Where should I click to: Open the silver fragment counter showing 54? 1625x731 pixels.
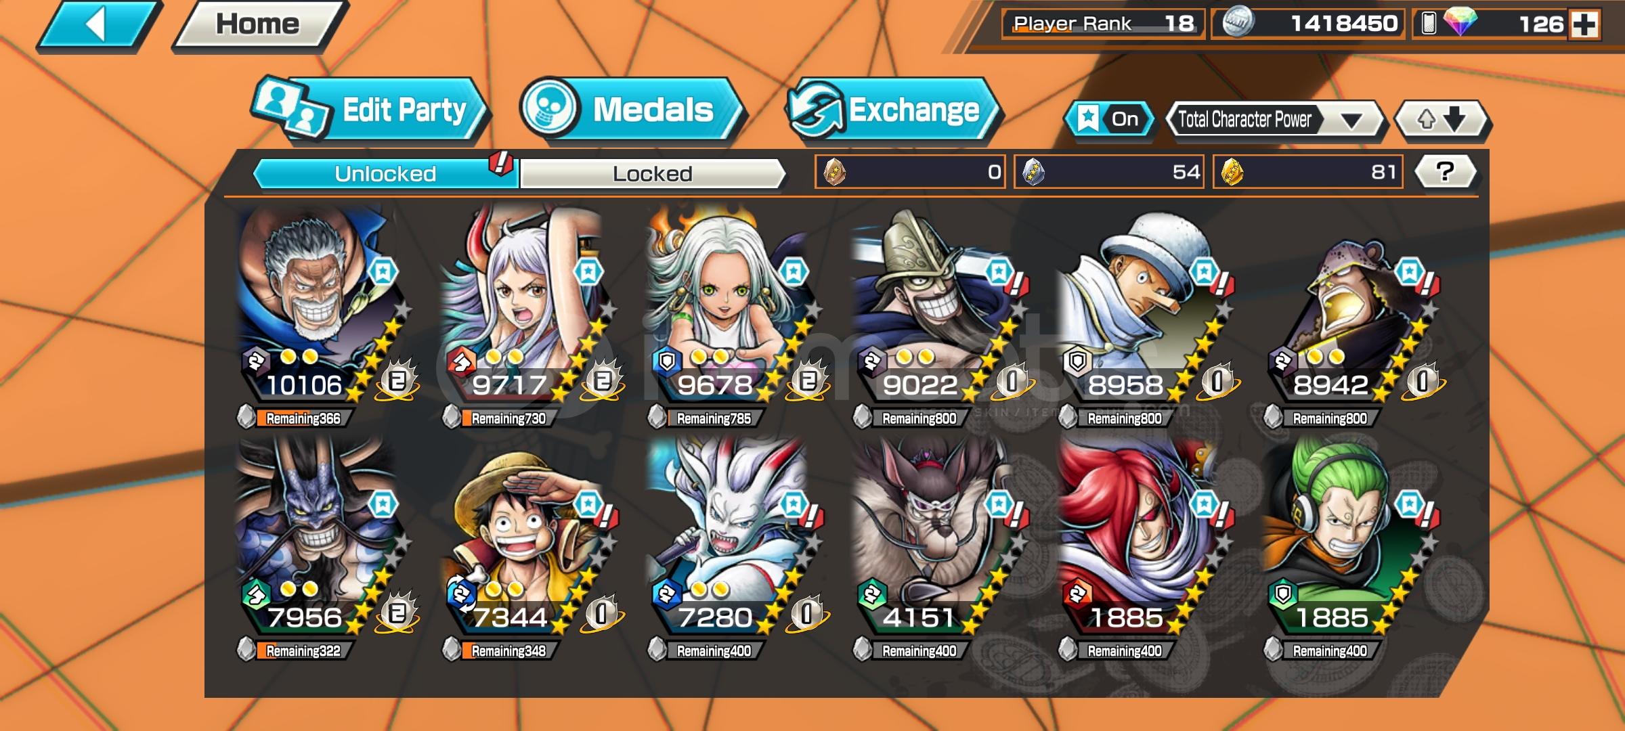point(1110,172)
